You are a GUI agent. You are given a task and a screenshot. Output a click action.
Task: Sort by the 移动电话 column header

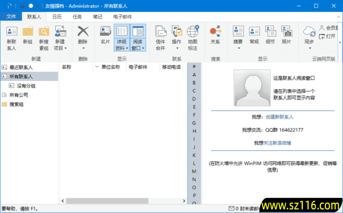(x=173, y=67)
